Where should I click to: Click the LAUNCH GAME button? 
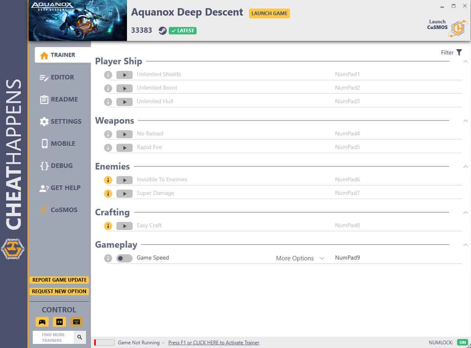[x=269, y=14]
